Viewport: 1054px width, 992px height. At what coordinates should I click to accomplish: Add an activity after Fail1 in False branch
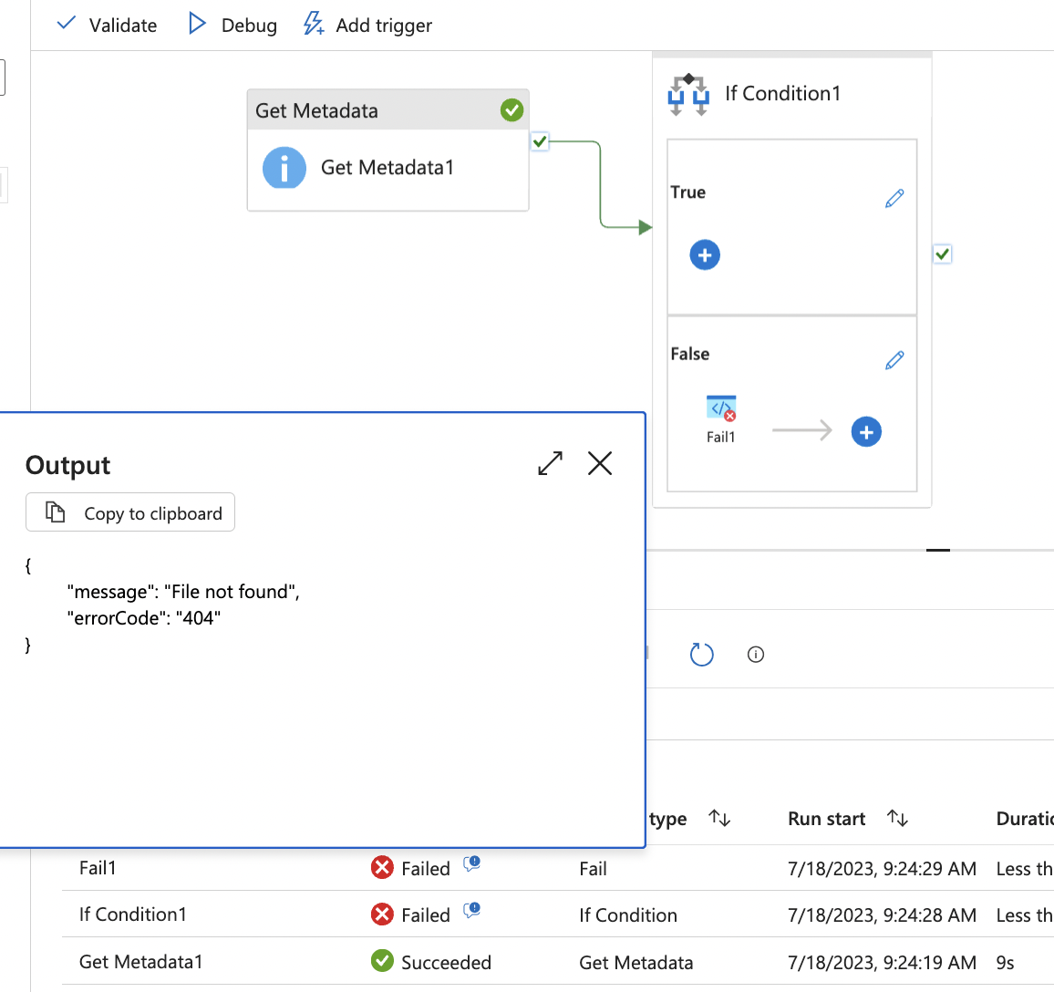tap(866, 432)
